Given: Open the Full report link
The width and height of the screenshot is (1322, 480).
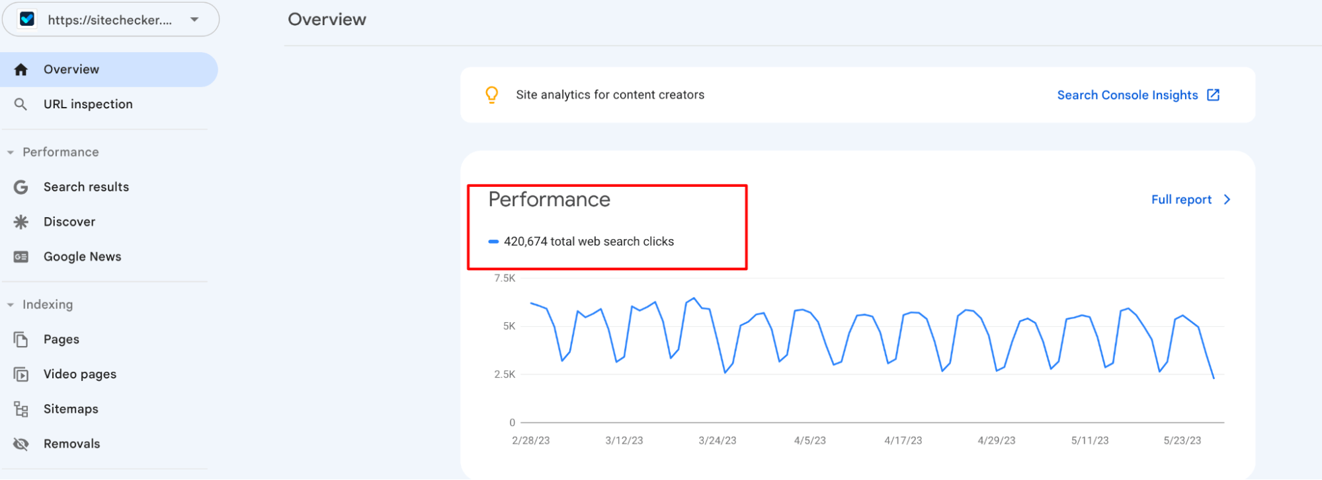Looking at the screenshot, I should point(1181,199).
